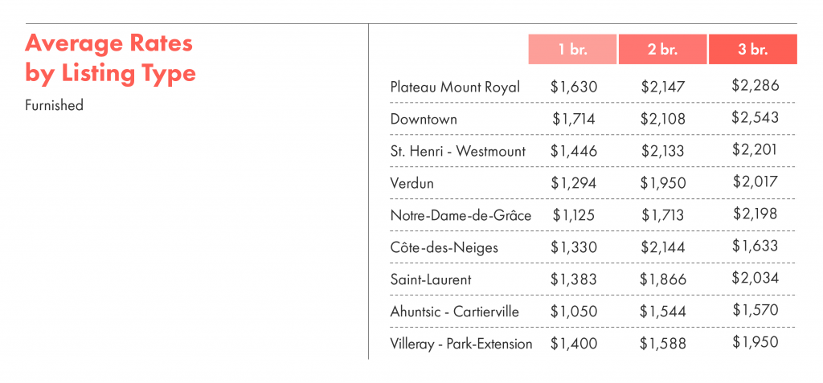Click the Average Rates by Listing Type heading
Viewport: 823px width, 383px height.
[110, 59]
